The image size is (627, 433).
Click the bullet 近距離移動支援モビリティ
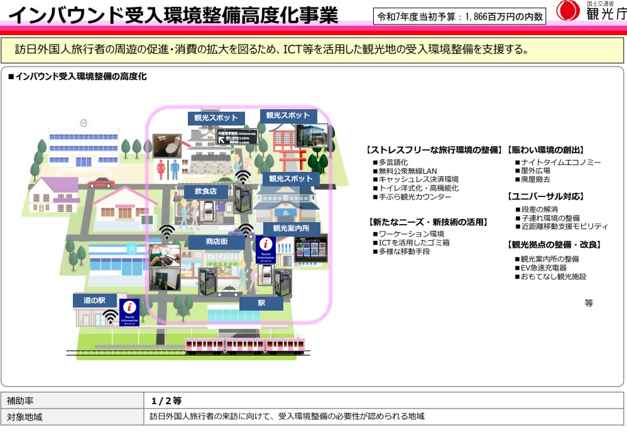(x=562, y=227)
